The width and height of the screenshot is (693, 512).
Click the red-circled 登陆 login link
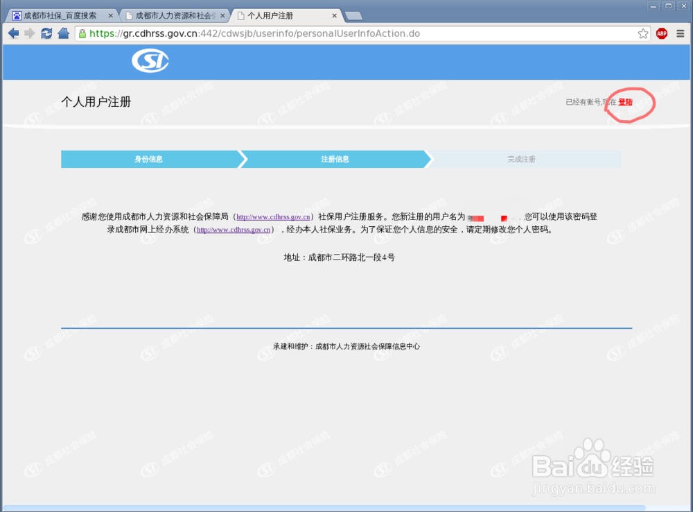point(624,101)
